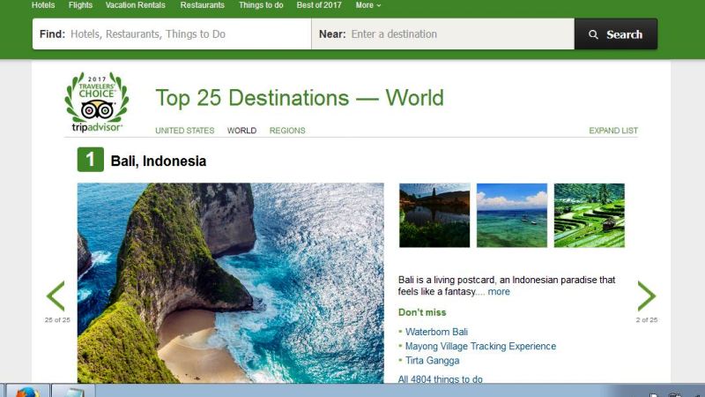Open the Tirta Gangga link
Viewport: 705px width, 397px height.
point(432,361)
